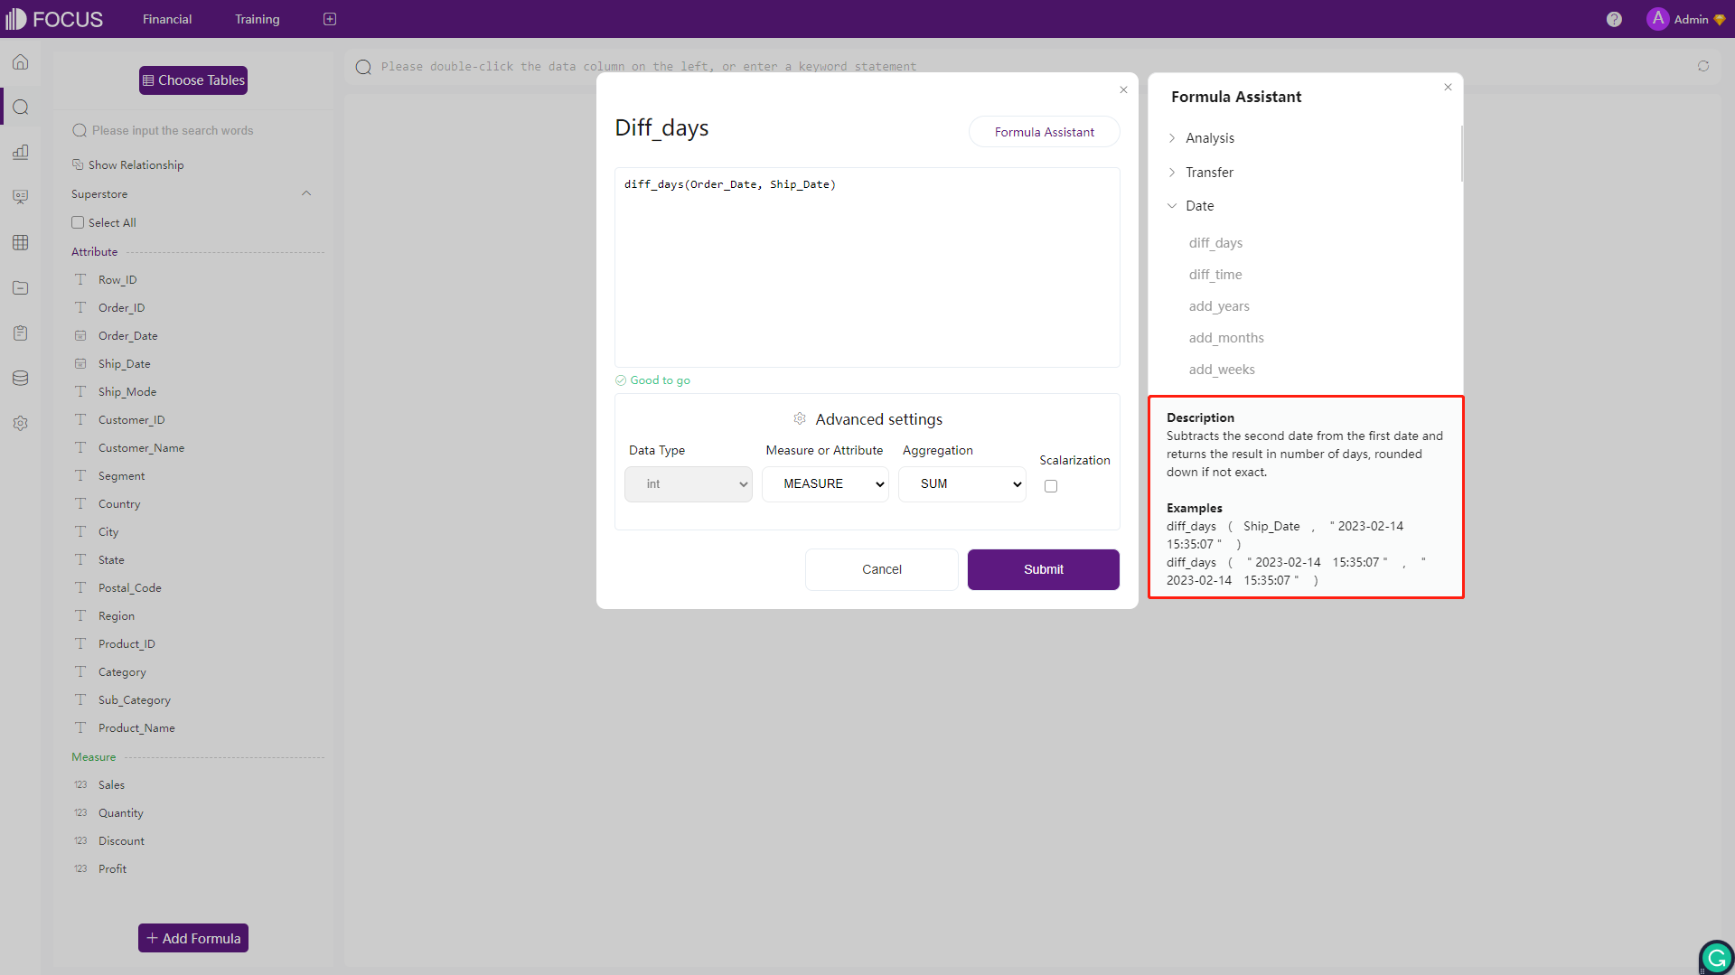The width and height of the screenshot is (1735, 975).
Task: Switch to the Financial tab
Action: 167,19
